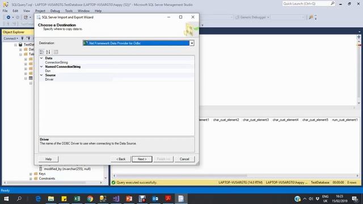Expand the Keys folder node
The image size is (363, 204).
point(31,174)
